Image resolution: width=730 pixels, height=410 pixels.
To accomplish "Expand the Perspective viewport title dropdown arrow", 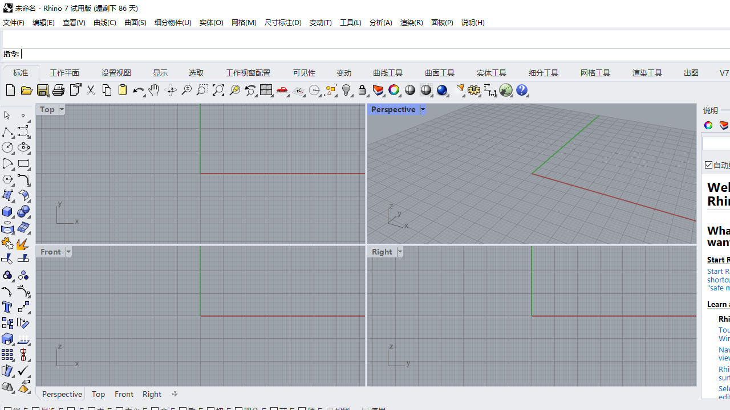I will [x=423, y=109].
